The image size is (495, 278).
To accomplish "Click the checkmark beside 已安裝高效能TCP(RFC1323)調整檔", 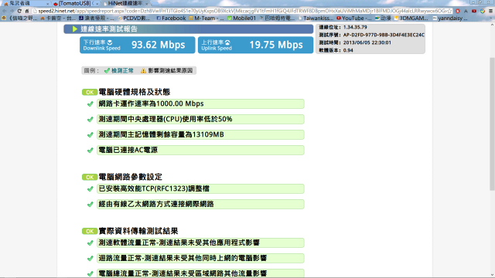I will tap(90, 189).
